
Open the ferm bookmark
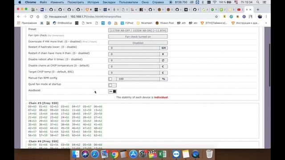click(x=87, y=23)
